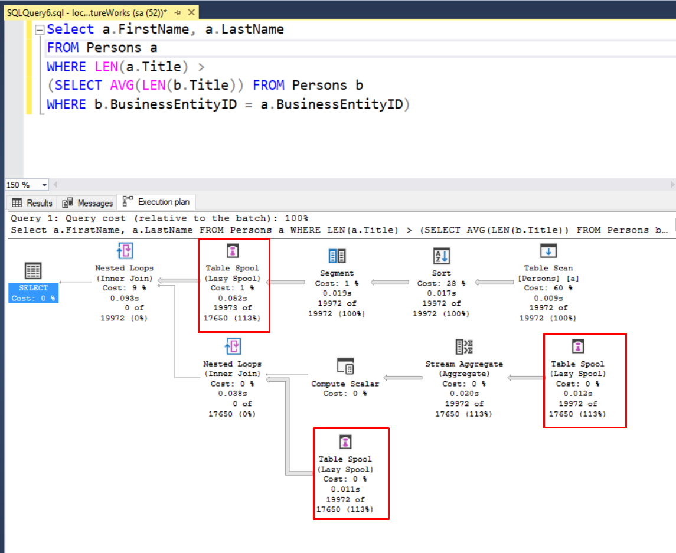
Task: Select the Segment operator icon
Action: [337, 256]
